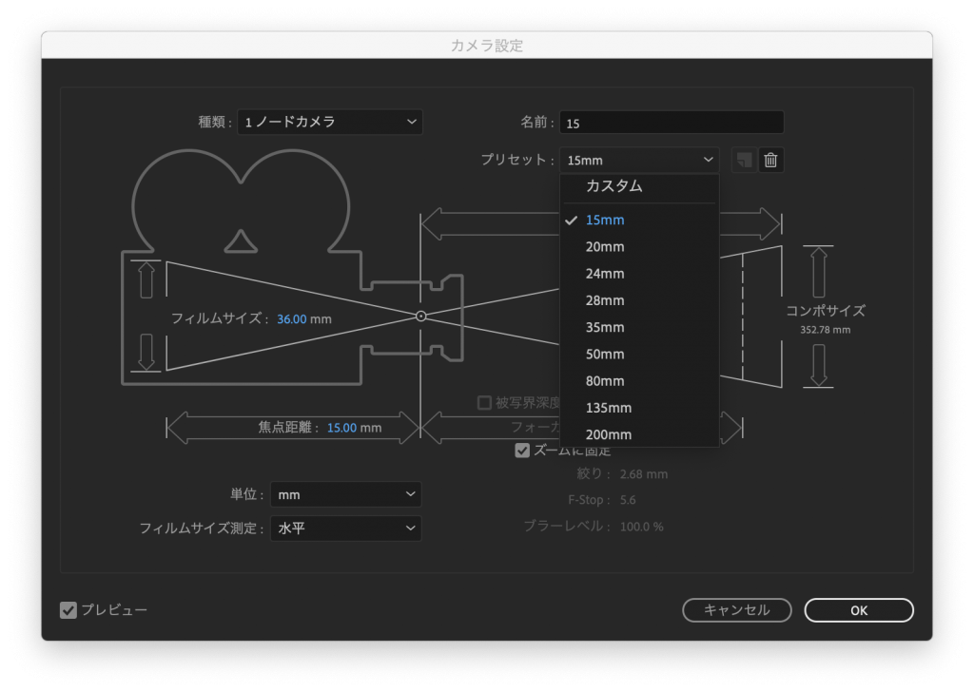Open the 種類 camera type dropdown
The height and width of the screenshot is (692, 974).
click(x=330, y=122)
